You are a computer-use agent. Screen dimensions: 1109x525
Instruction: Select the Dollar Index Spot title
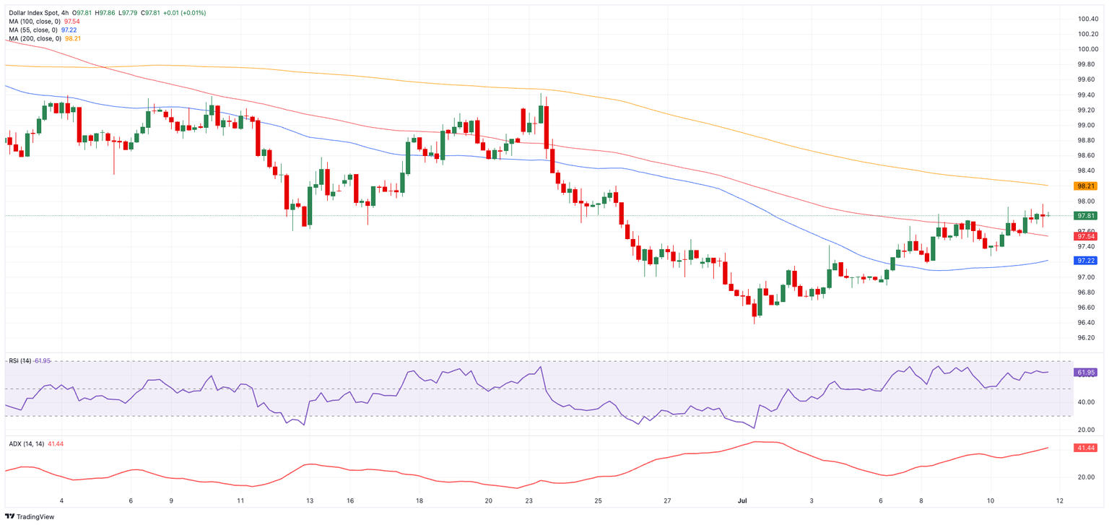click(x=32, y=13)
